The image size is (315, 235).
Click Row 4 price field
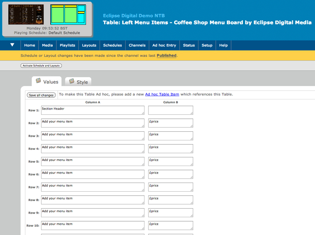tap(171, 149)
